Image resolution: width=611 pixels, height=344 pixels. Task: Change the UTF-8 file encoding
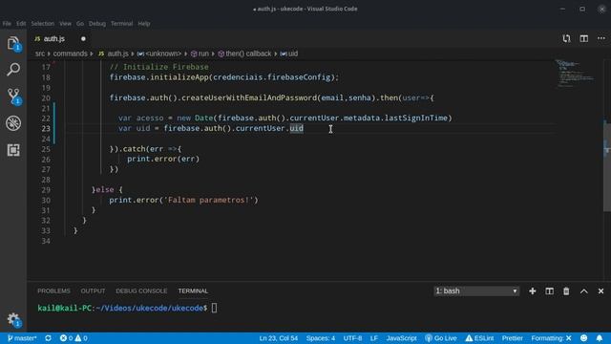click(x=352, y=338)
